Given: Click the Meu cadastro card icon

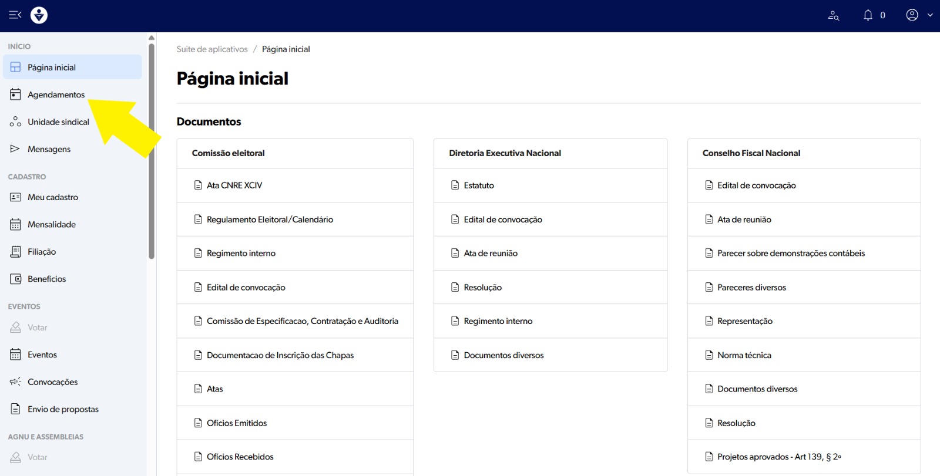Looking at the screenshot, I should coord(15,197).
